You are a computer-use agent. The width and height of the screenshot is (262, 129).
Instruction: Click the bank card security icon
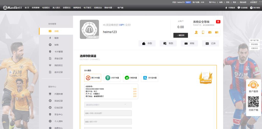click(216, 32)
